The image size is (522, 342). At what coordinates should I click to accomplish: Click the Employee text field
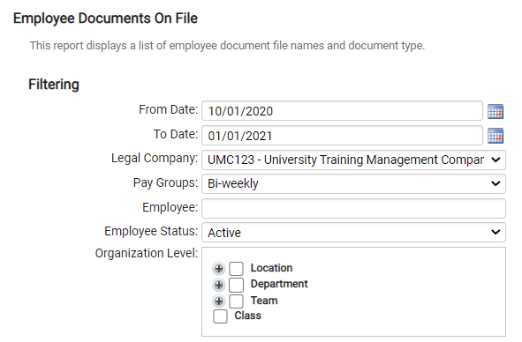click(x=353, y=208)
